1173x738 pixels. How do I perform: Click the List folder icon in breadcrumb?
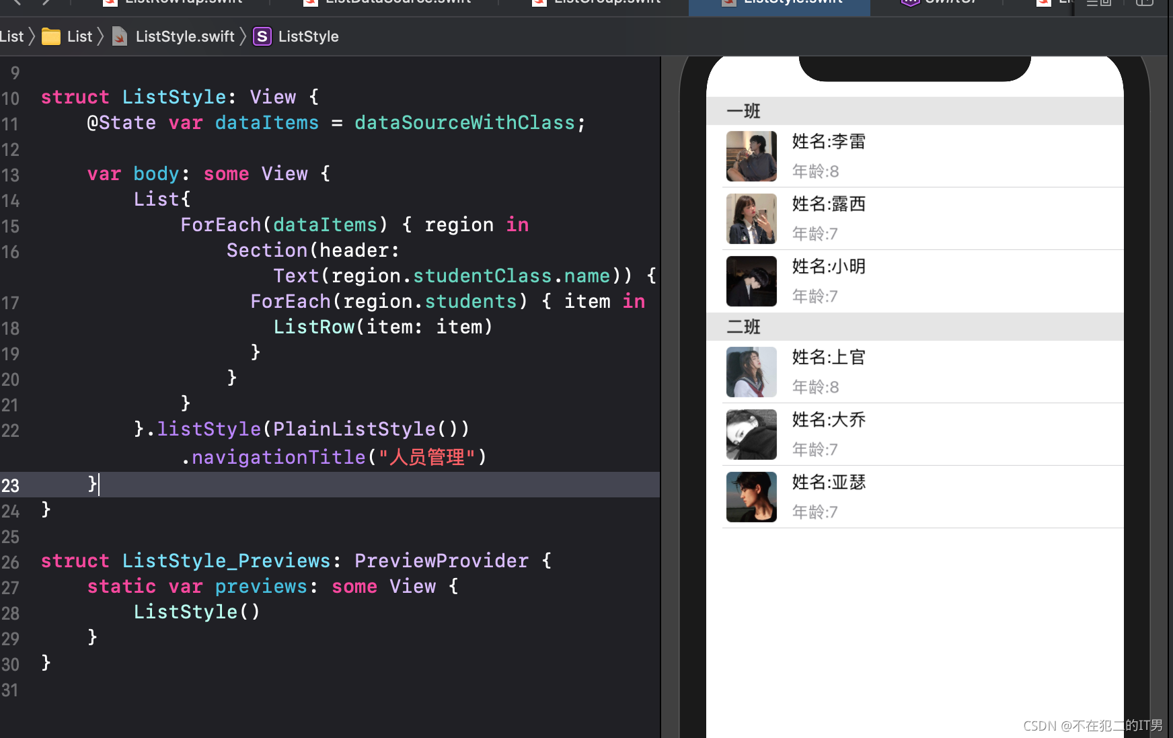point(51,36)
